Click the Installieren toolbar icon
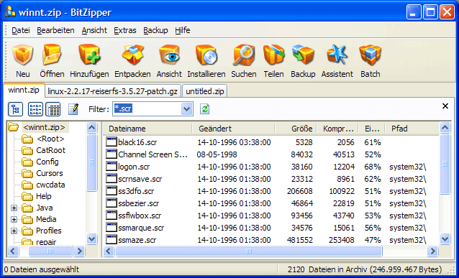 point(206,55)
